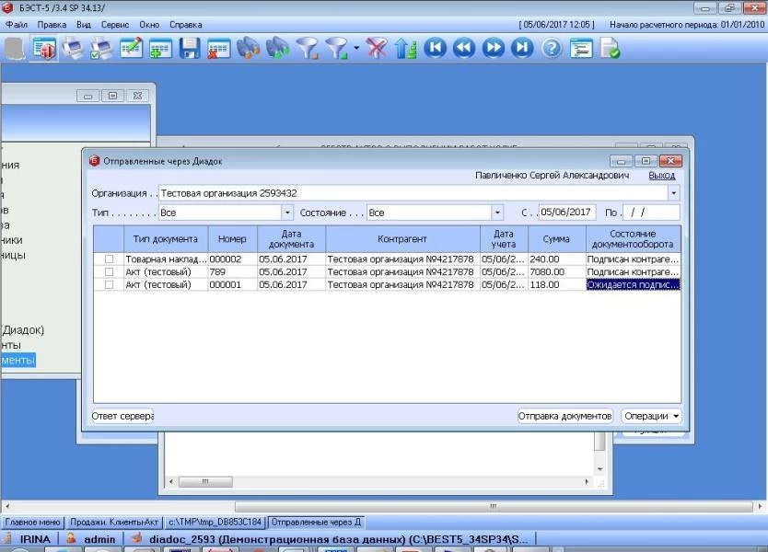This screenshot has width=768, height=552.
Task: Click the Отправка документов button
Action: [x=564, y=416]
